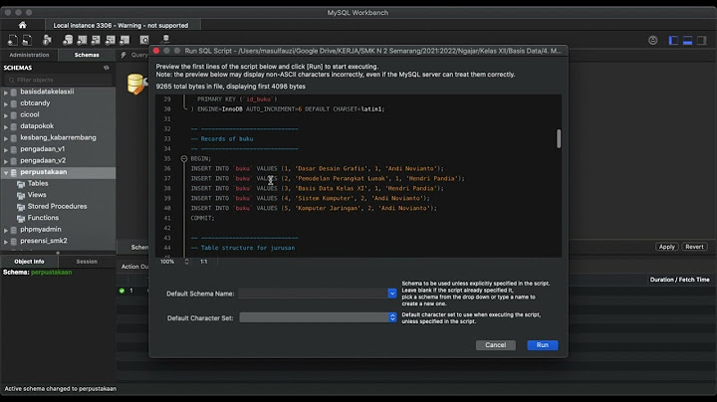717x402 pixels.
Task: Click the Stored Procedures folder icon
Action: coord(21,207)
